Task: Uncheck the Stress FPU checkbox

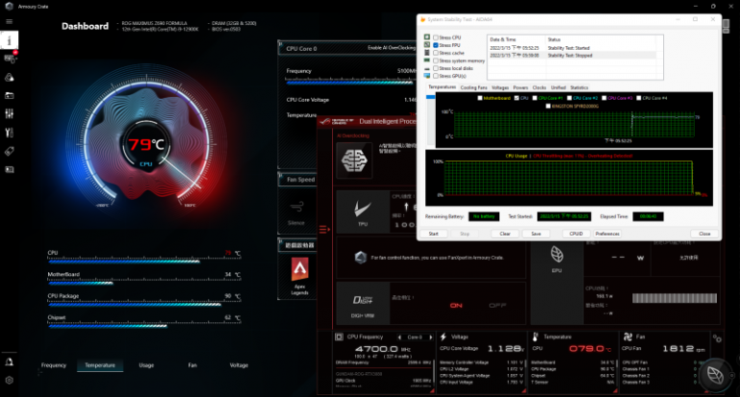Action: 435,45
